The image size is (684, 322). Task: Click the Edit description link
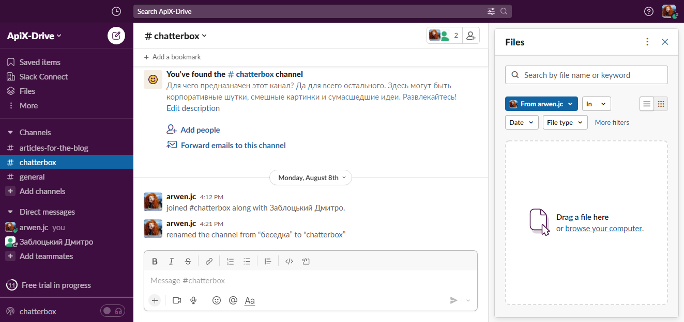(193, 108)
